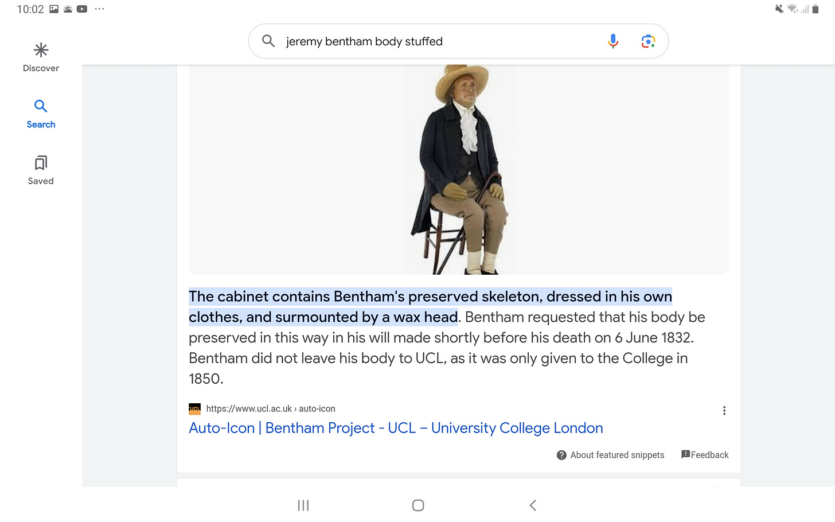The height and width of the screenshot is (522, 835).
Task: Click the www.ucl.ac.uk auto-icon URL
Action: tap(271, 408)
